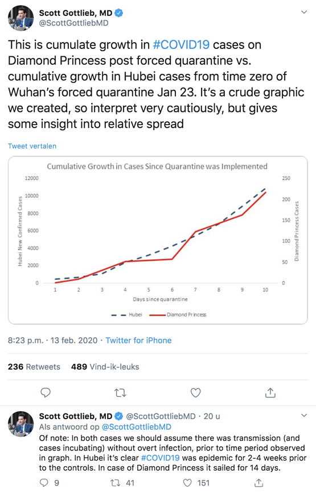This screenshot has height=493, width=316.
Task: Reply to the follow-up tweet with 9 replies
Action: click(x=44, y=483)
